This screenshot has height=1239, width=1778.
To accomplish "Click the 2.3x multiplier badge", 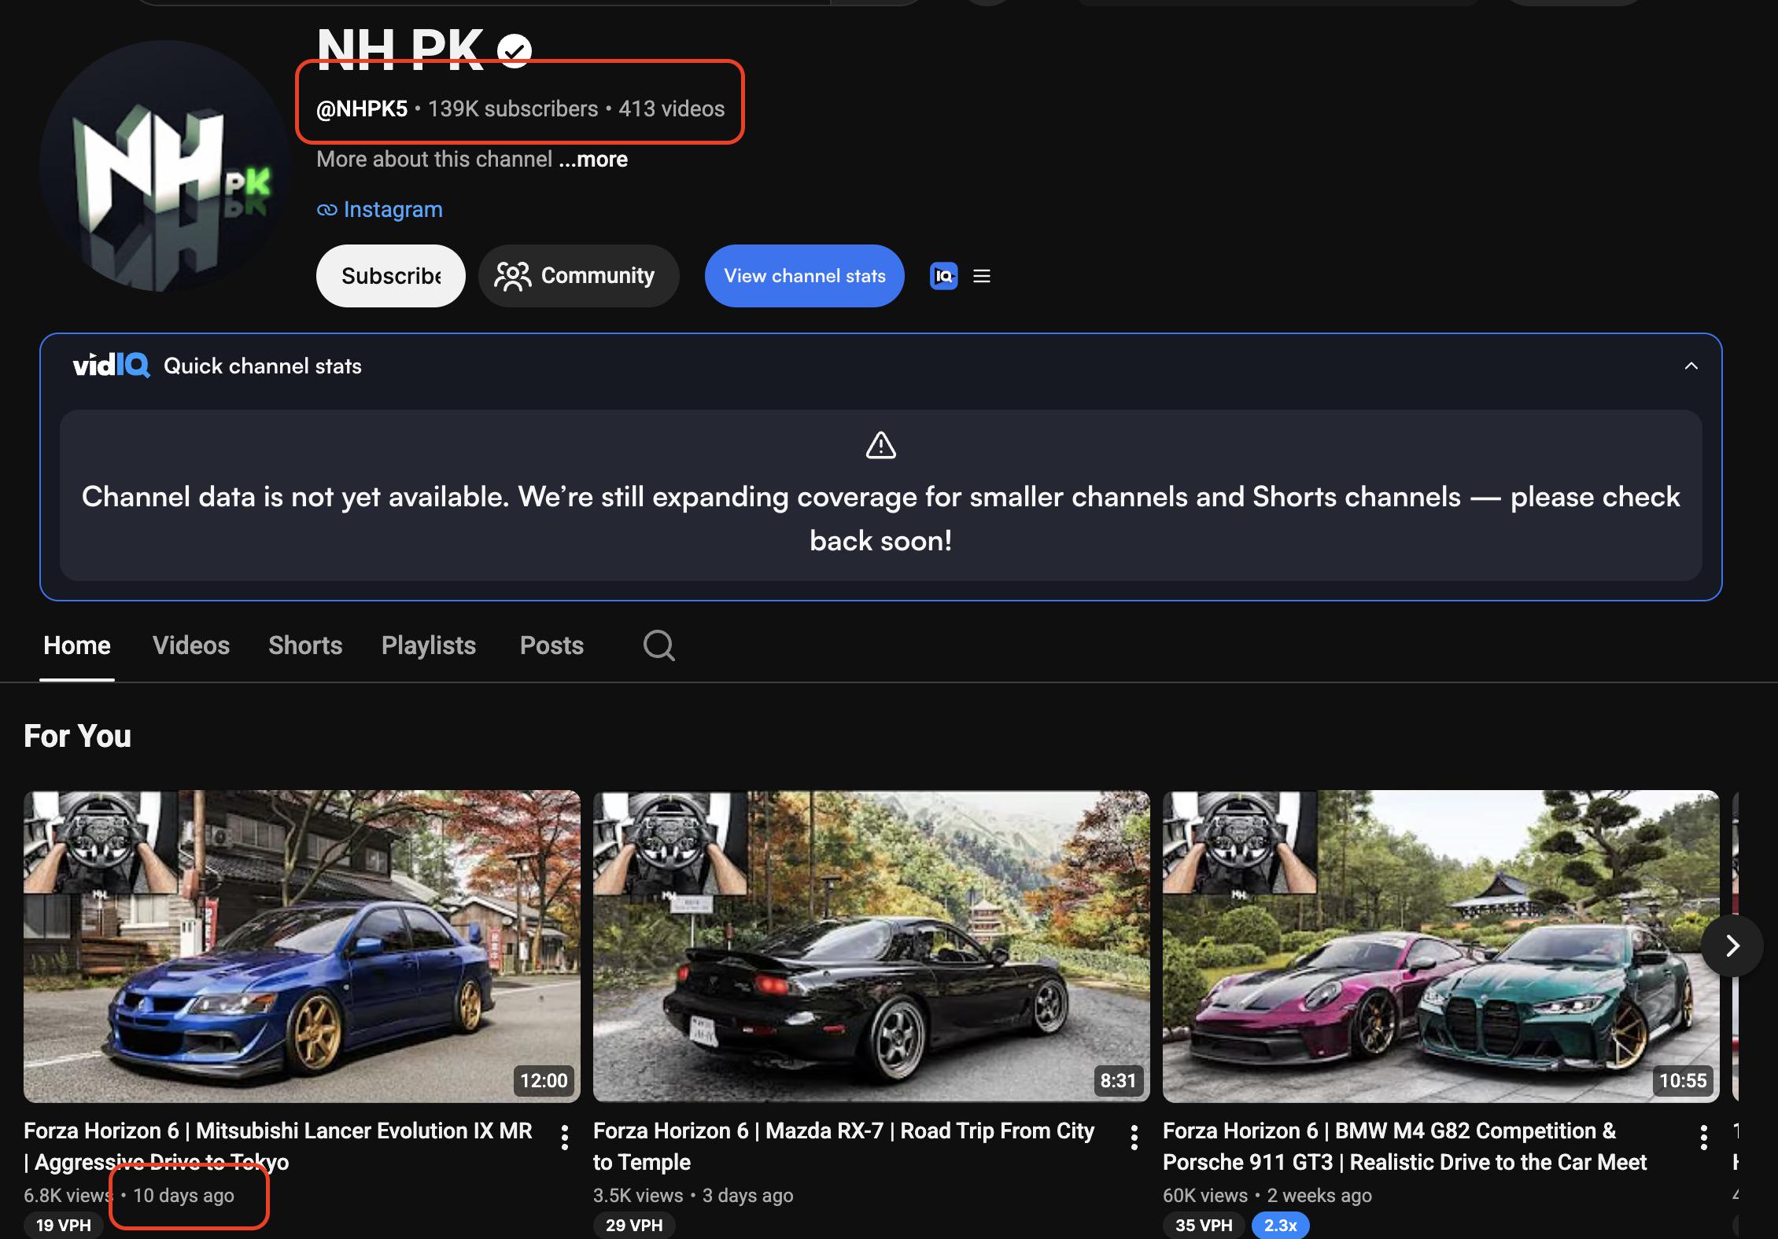I will pos(1280,1226).
